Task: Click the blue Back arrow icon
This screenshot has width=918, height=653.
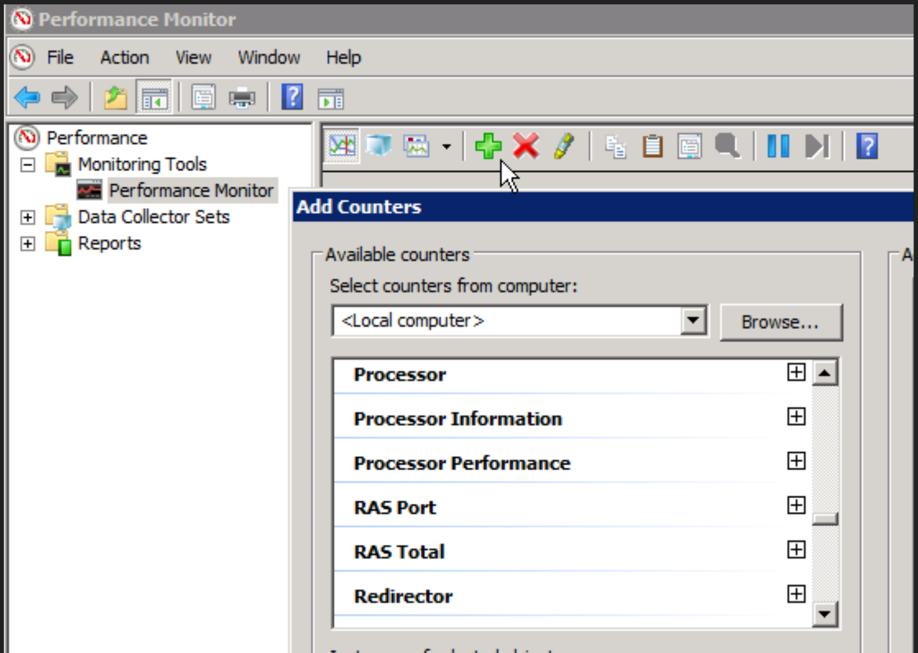Action: (x=27, y=98)
